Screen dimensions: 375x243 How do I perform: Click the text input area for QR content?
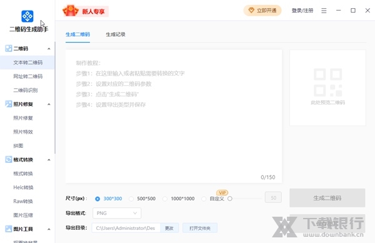(174, 116)
